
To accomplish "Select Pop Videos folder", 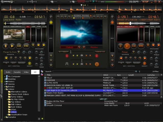I will pos(16,102).
